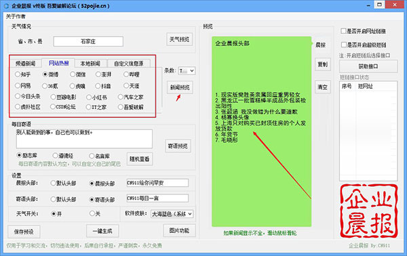The image size is (407, 256).
Task: Click the 晨报头部 custom text field
Action: pos(157,183)
